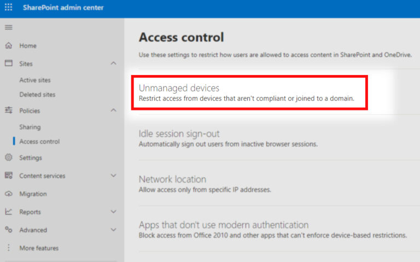Collapse navigation with hamburger menu icon
The height and width of the screenshot is (262, 420).
(8, 27)
